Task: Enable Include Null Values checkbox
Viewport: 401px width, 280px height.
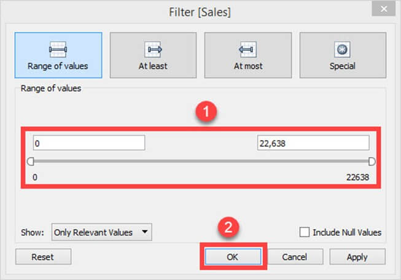Action: pyautogui.click(x=304, y=233)
